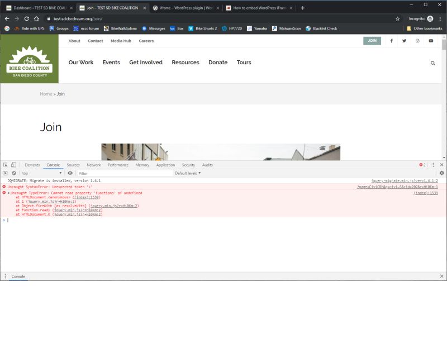Image resolution: width=447 pixels, height=353 pixels.
Task: Open the Twitter icon in the header
Action: point(404,41)
